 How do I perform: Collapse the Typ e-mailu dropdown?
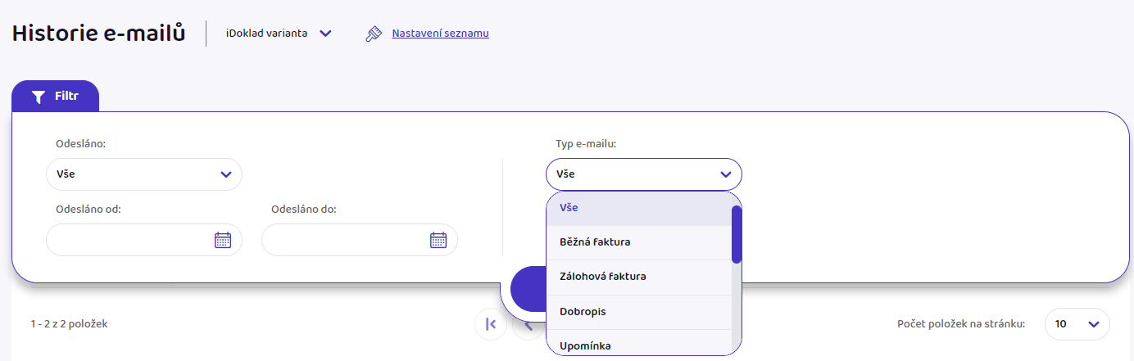pos(644,174)
